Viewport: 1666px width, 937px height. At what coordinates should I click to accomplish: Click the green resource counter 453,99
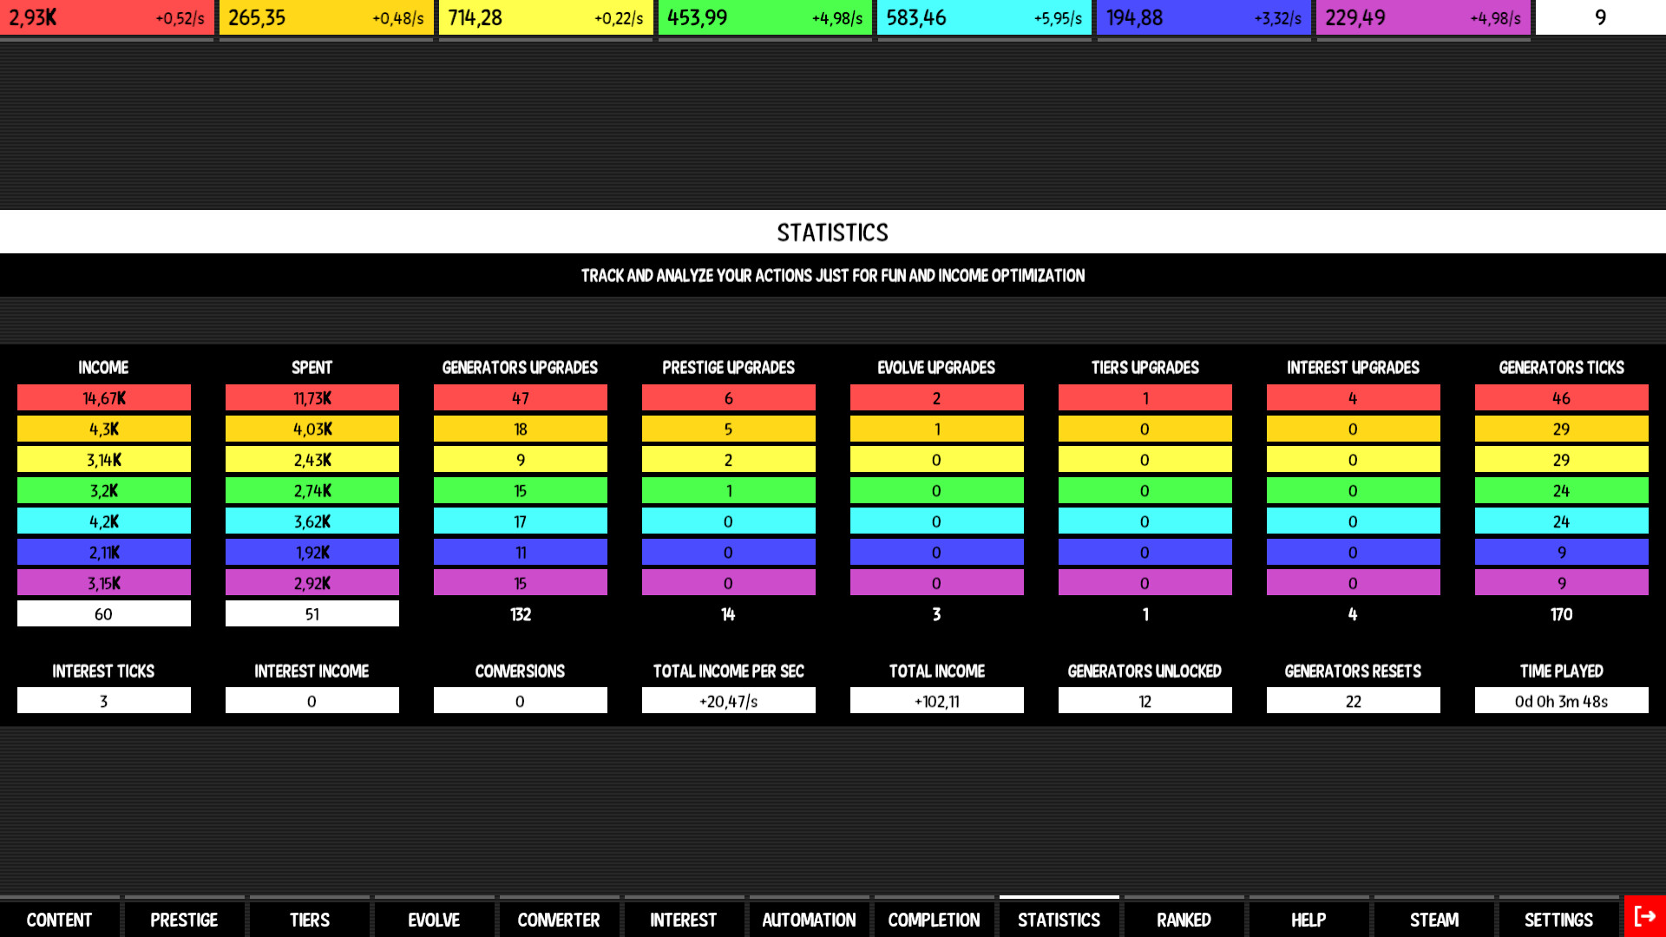764,18
